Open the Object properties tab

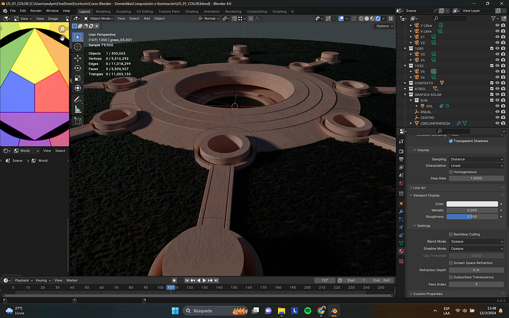[401, 203]
